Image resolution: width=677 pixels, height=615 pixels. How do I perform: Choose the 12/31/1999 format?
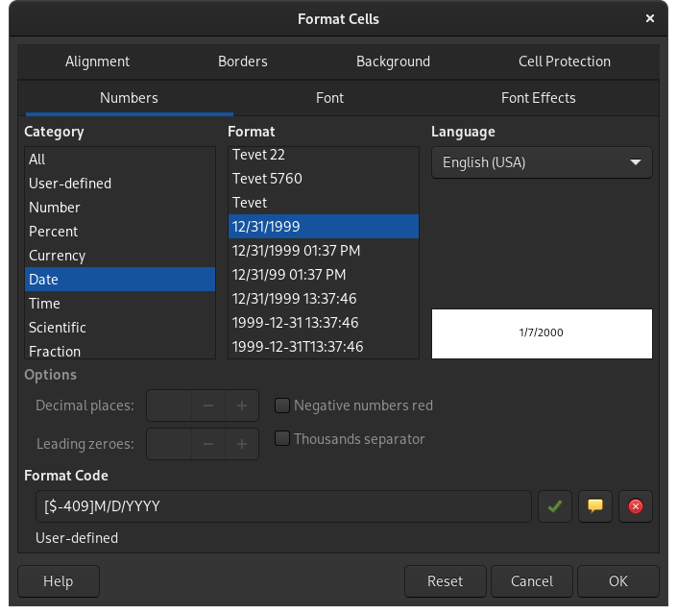click(324, 227)
